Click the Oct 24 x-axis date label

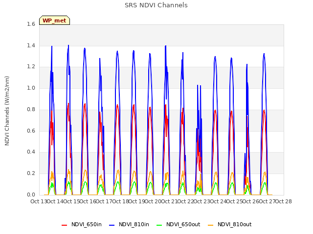tap(219, 201)
